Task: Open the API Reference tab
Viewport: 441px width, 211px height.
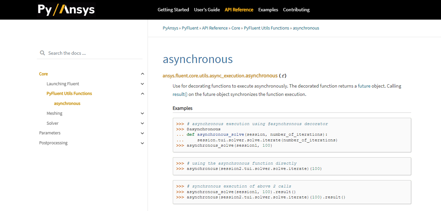Action: 239,10
